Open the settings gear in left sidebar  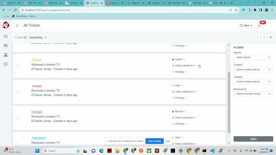[6, 64]
